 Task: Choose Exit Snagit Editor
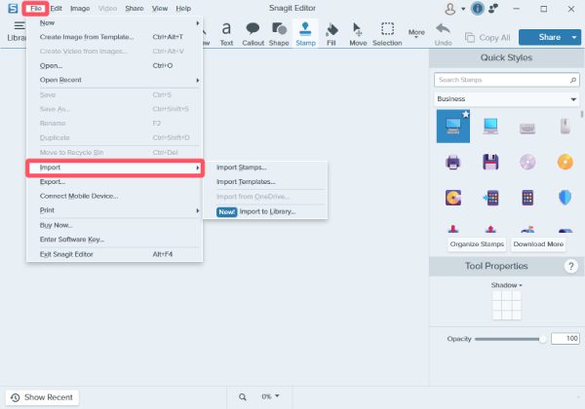pyautogui.click(x=114, y=254)
